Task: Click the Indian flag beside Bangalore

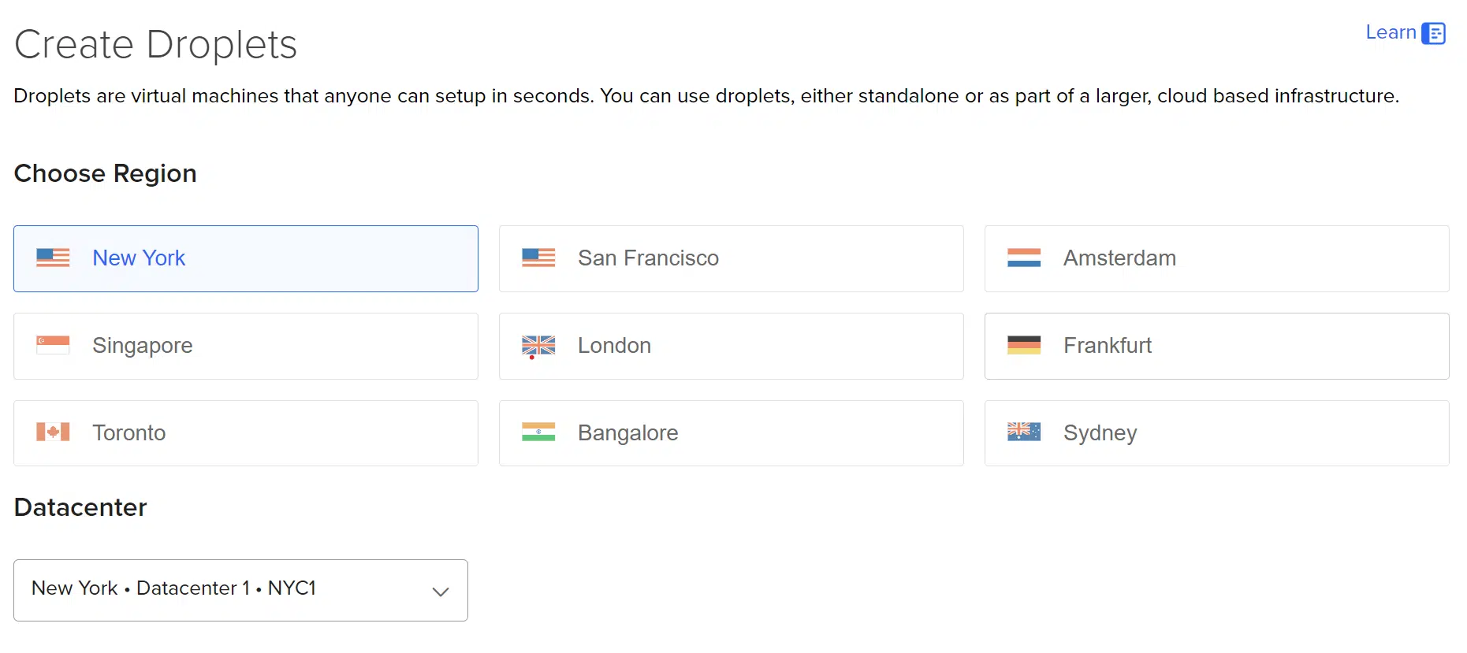Action: point(538,432)
